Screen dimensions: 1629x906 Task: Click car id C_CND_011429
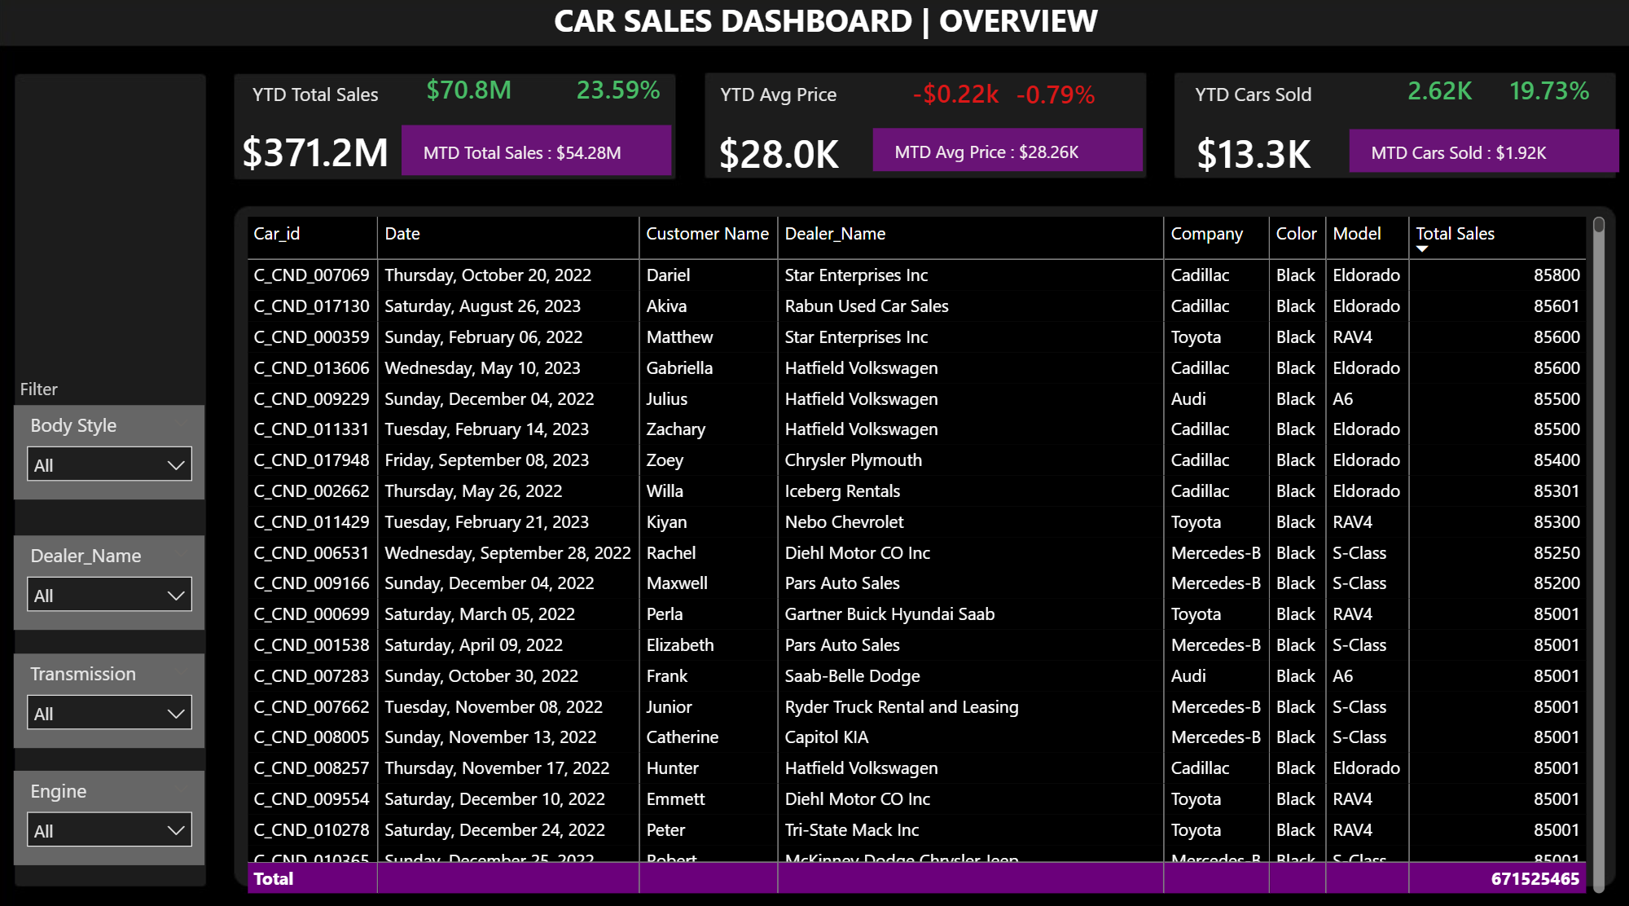pos(311,522)
